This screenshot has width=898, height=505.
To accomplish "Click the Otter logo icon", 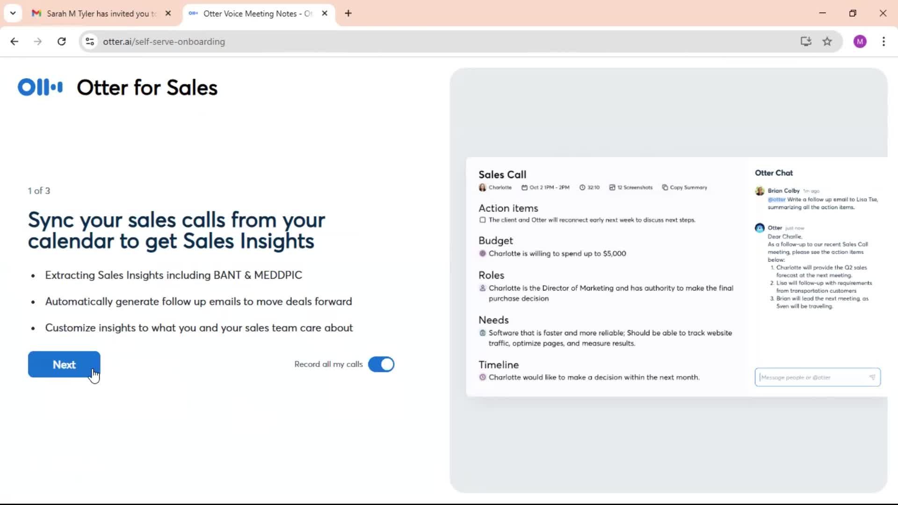I will (x=40, y=87).
